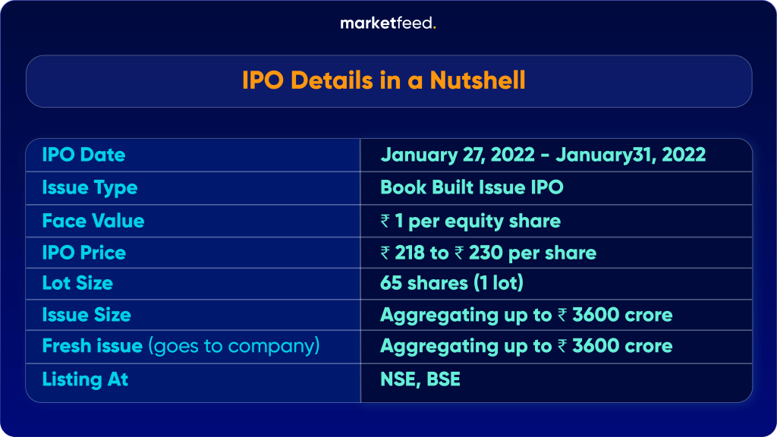777x437 pixels.
Task: Select the "IPO Price" row label
Action: 83,253
